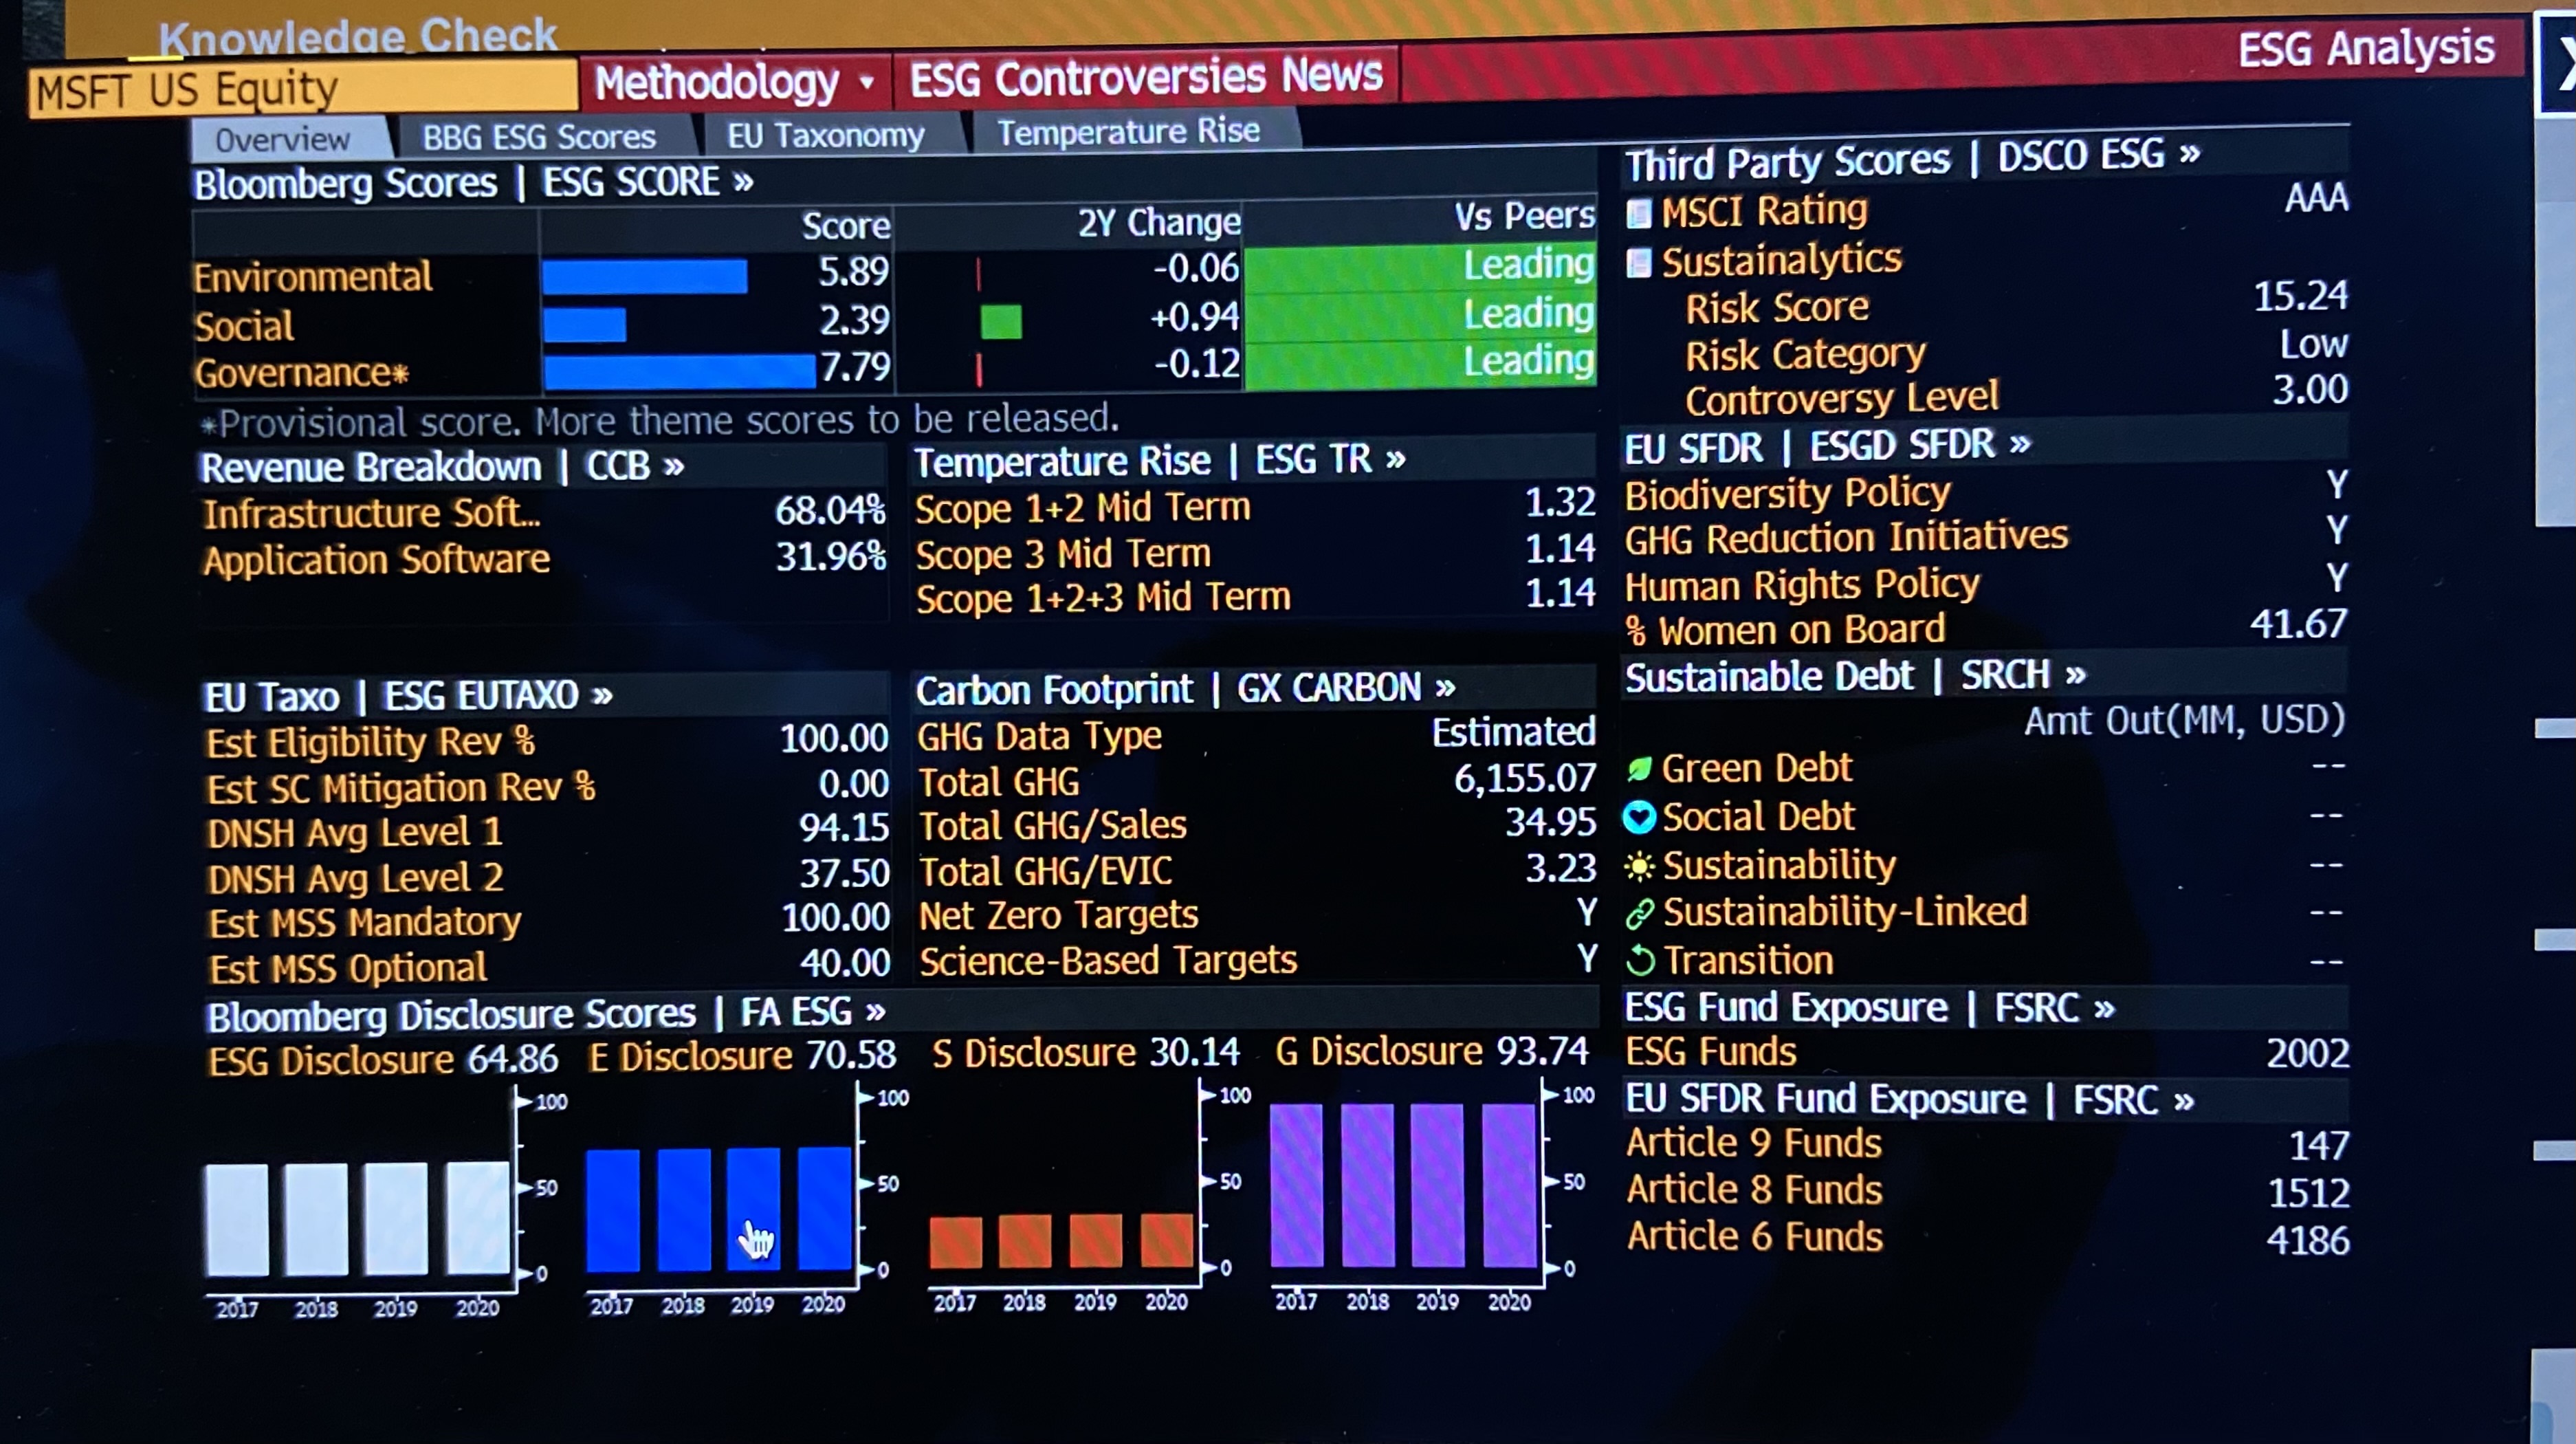Expand Bloomberg Scores ESG SCORE section
The width and height of the screenshot is (2576, 1444).
point(474,183)
